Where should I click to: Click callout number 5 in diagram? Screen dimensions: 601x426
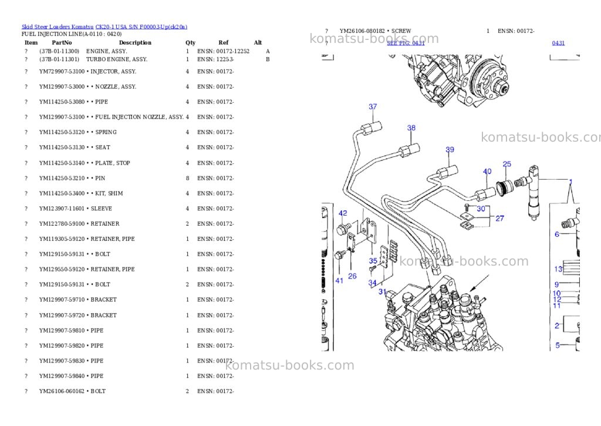coord(558,345)
